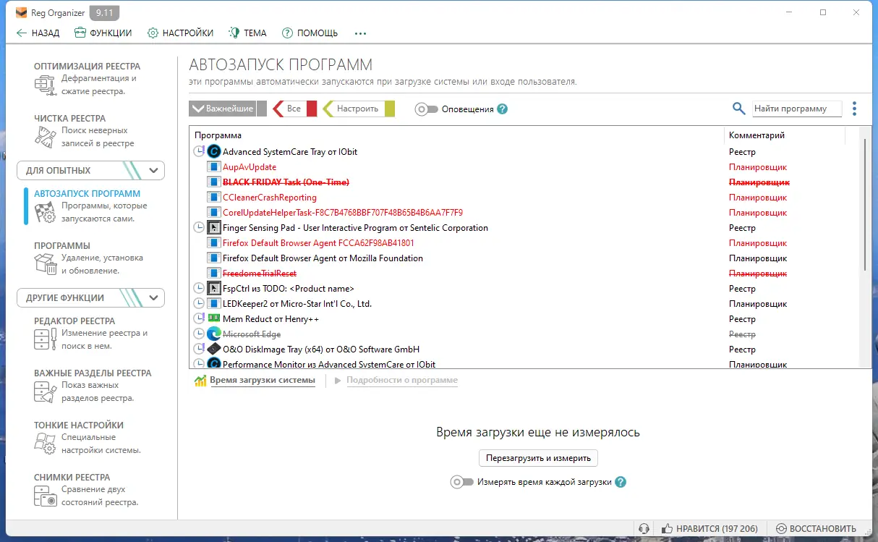Open the fine tweaks icon

coord(46,444)
